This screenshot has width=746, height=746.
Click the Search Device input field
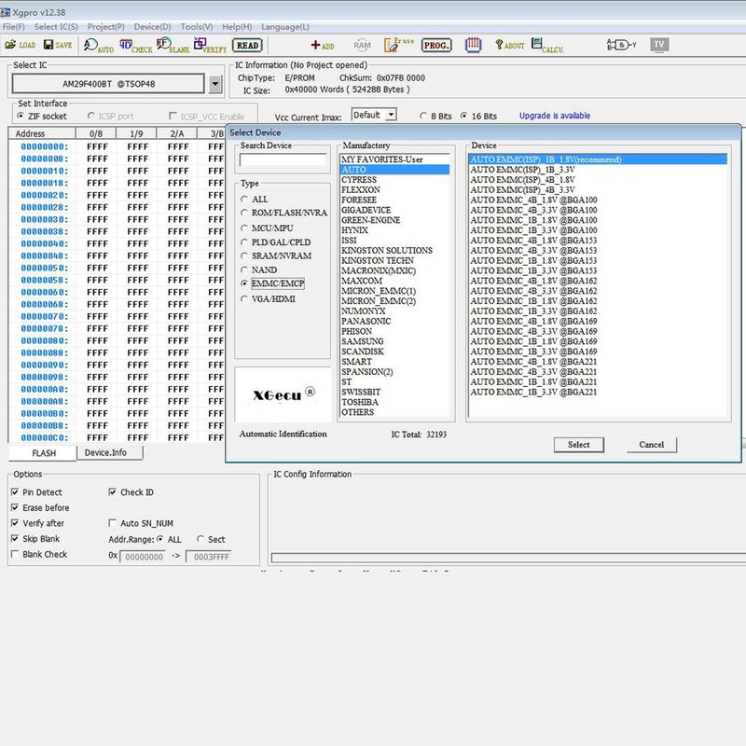click(x=283, y=160)
